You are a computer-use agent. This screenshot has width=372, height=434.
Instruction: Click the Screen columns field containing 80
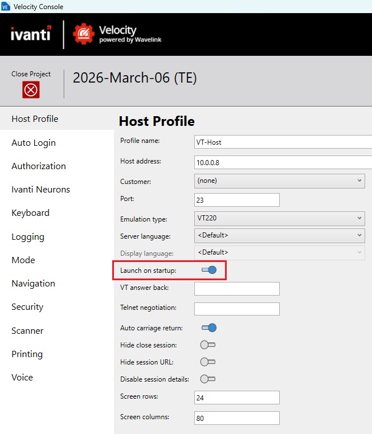click(x=237, y=418)
